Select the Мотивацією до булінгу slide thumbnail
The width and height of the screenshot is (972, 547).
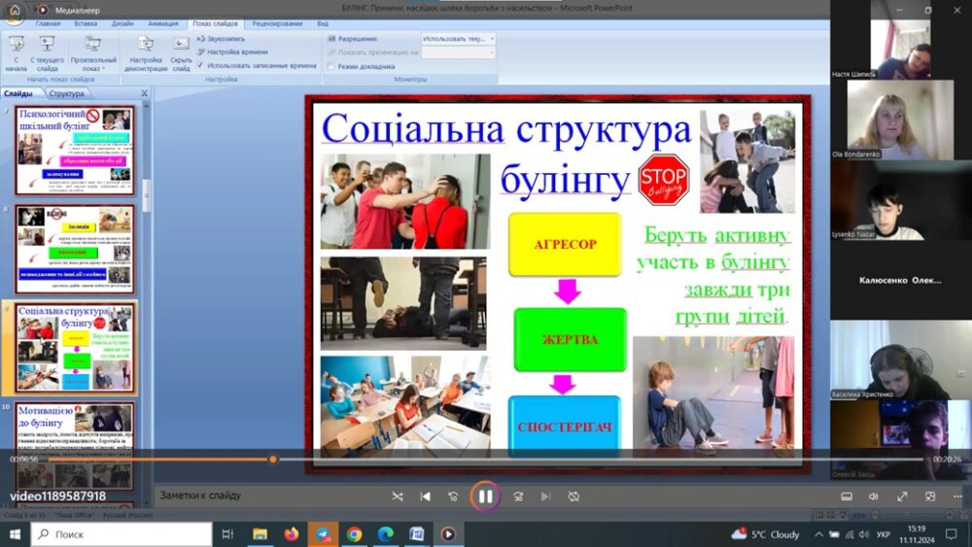click(75, 447)
